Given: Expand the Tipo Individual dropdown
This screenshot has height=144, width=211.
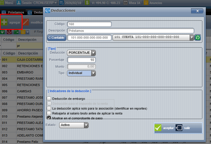Looking at the screenshot, I should tap(93, 73).
